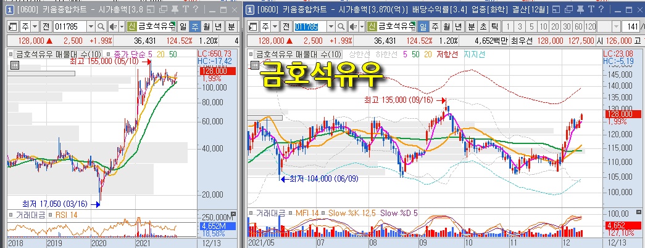Click the candle count field showing 141
The image size is (645, 248).
[630, 27]
